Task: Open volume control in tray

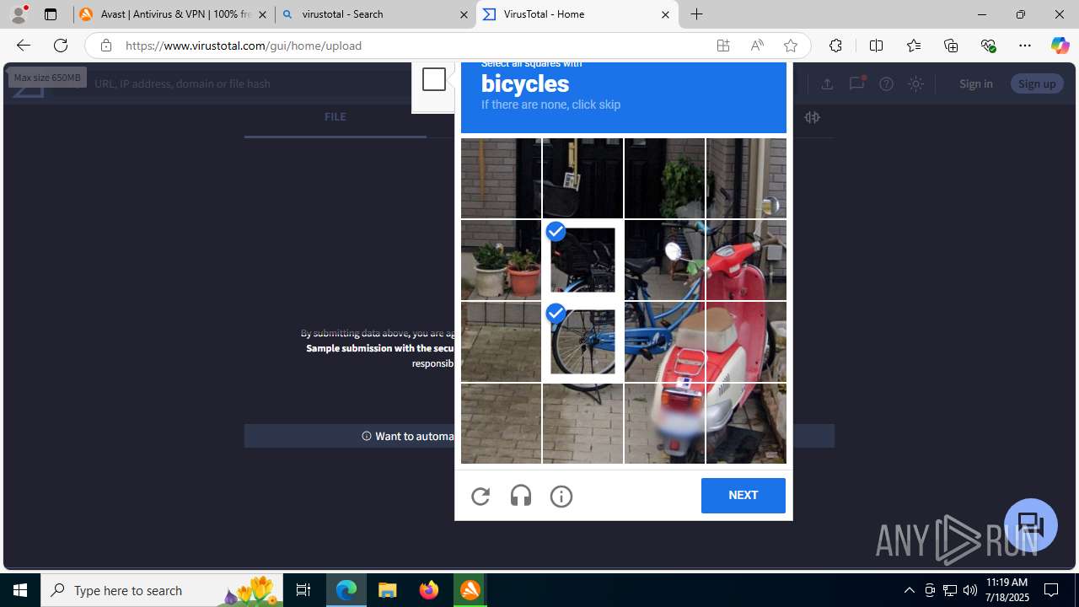Action: click(969, 590)
